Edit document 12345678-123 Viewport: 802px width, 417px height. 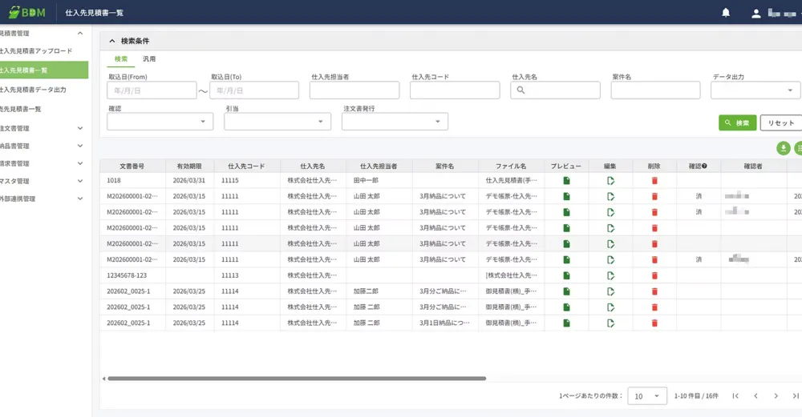(x=610, y=275)
